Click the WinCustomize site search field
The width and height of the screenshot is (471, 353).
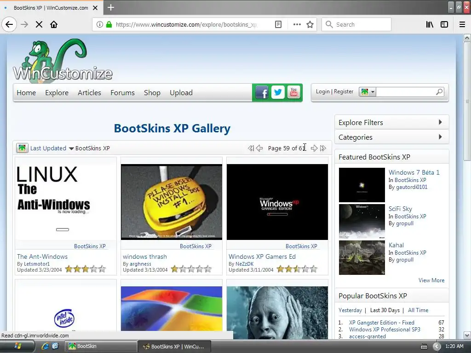pyautogui.click(x=405, y=92)
